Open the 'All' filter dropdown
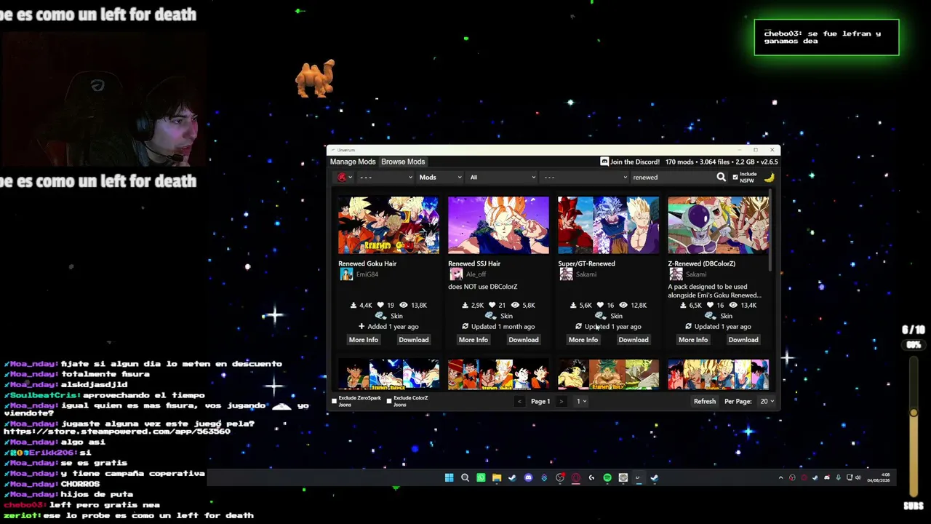The image size is (931, 524). 502,177
